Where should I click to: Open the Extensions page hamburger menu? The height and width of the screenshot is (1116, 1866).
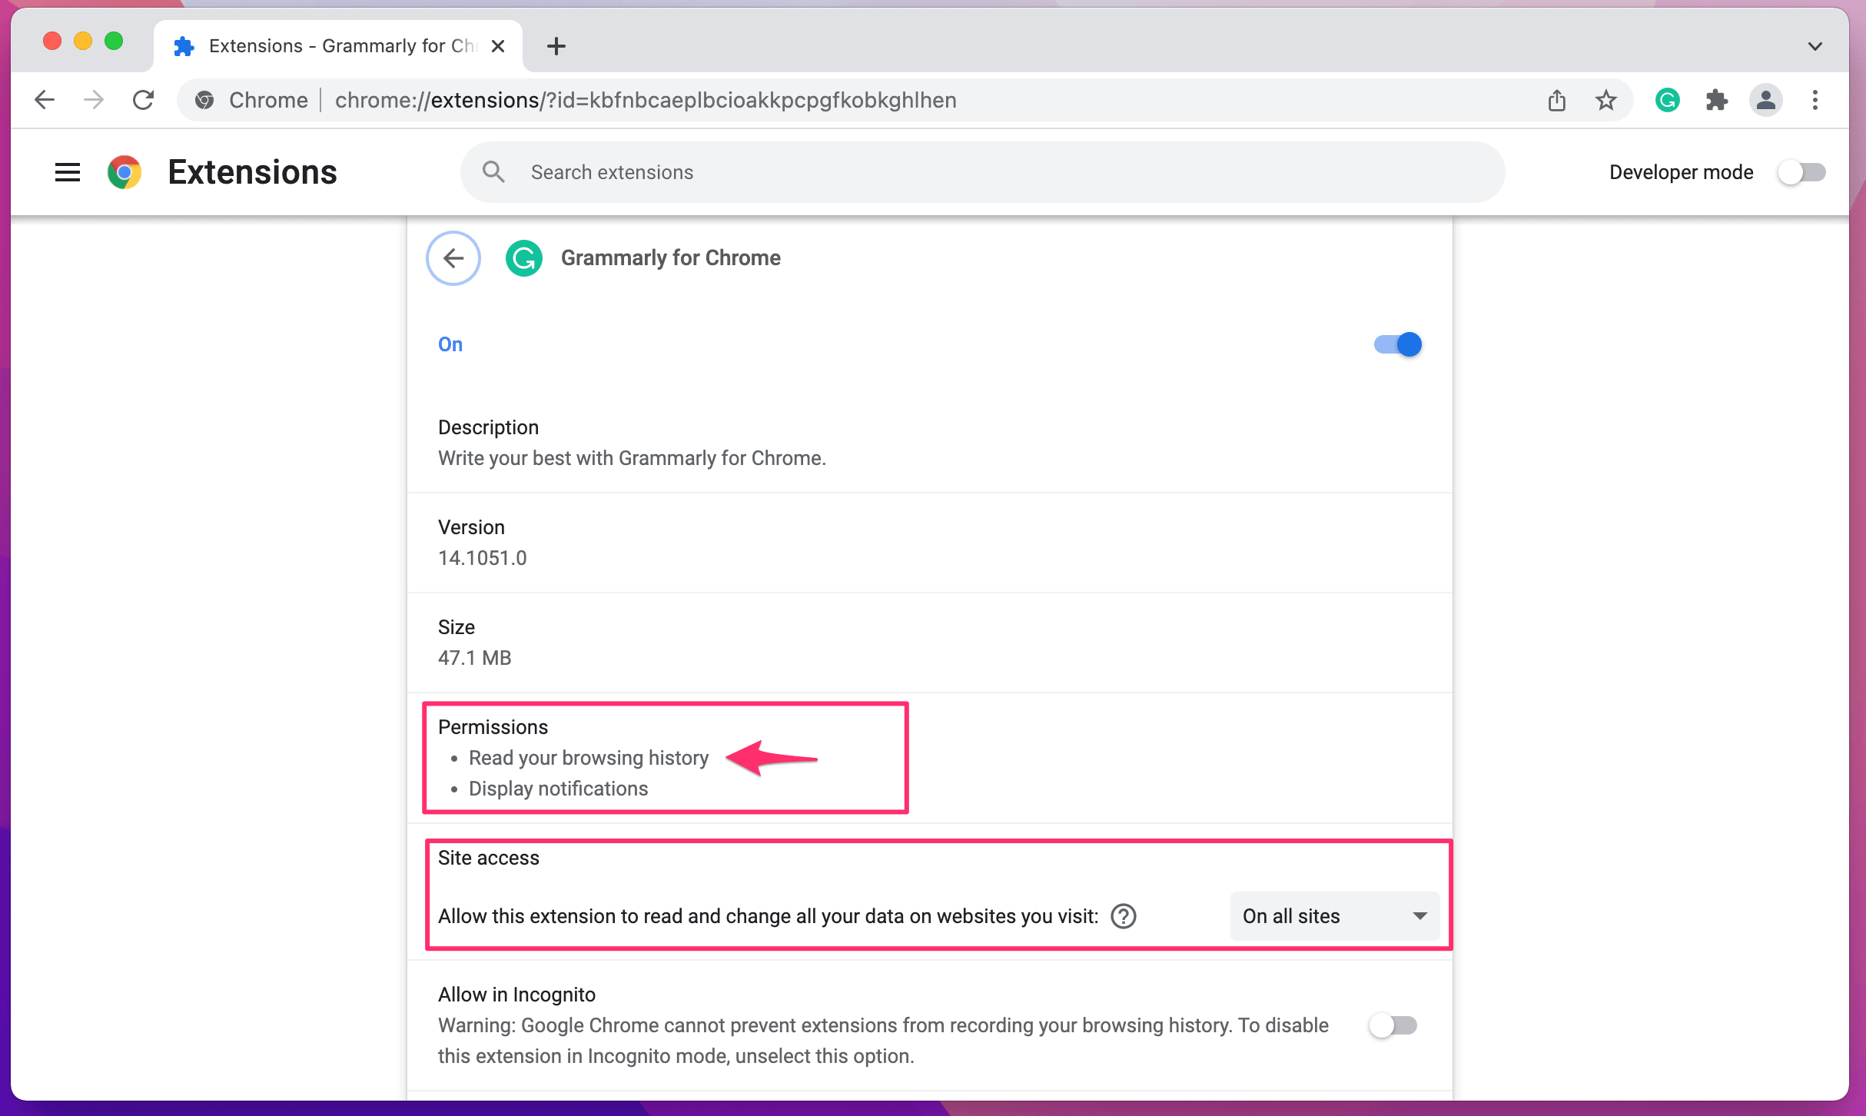point(67,172)
